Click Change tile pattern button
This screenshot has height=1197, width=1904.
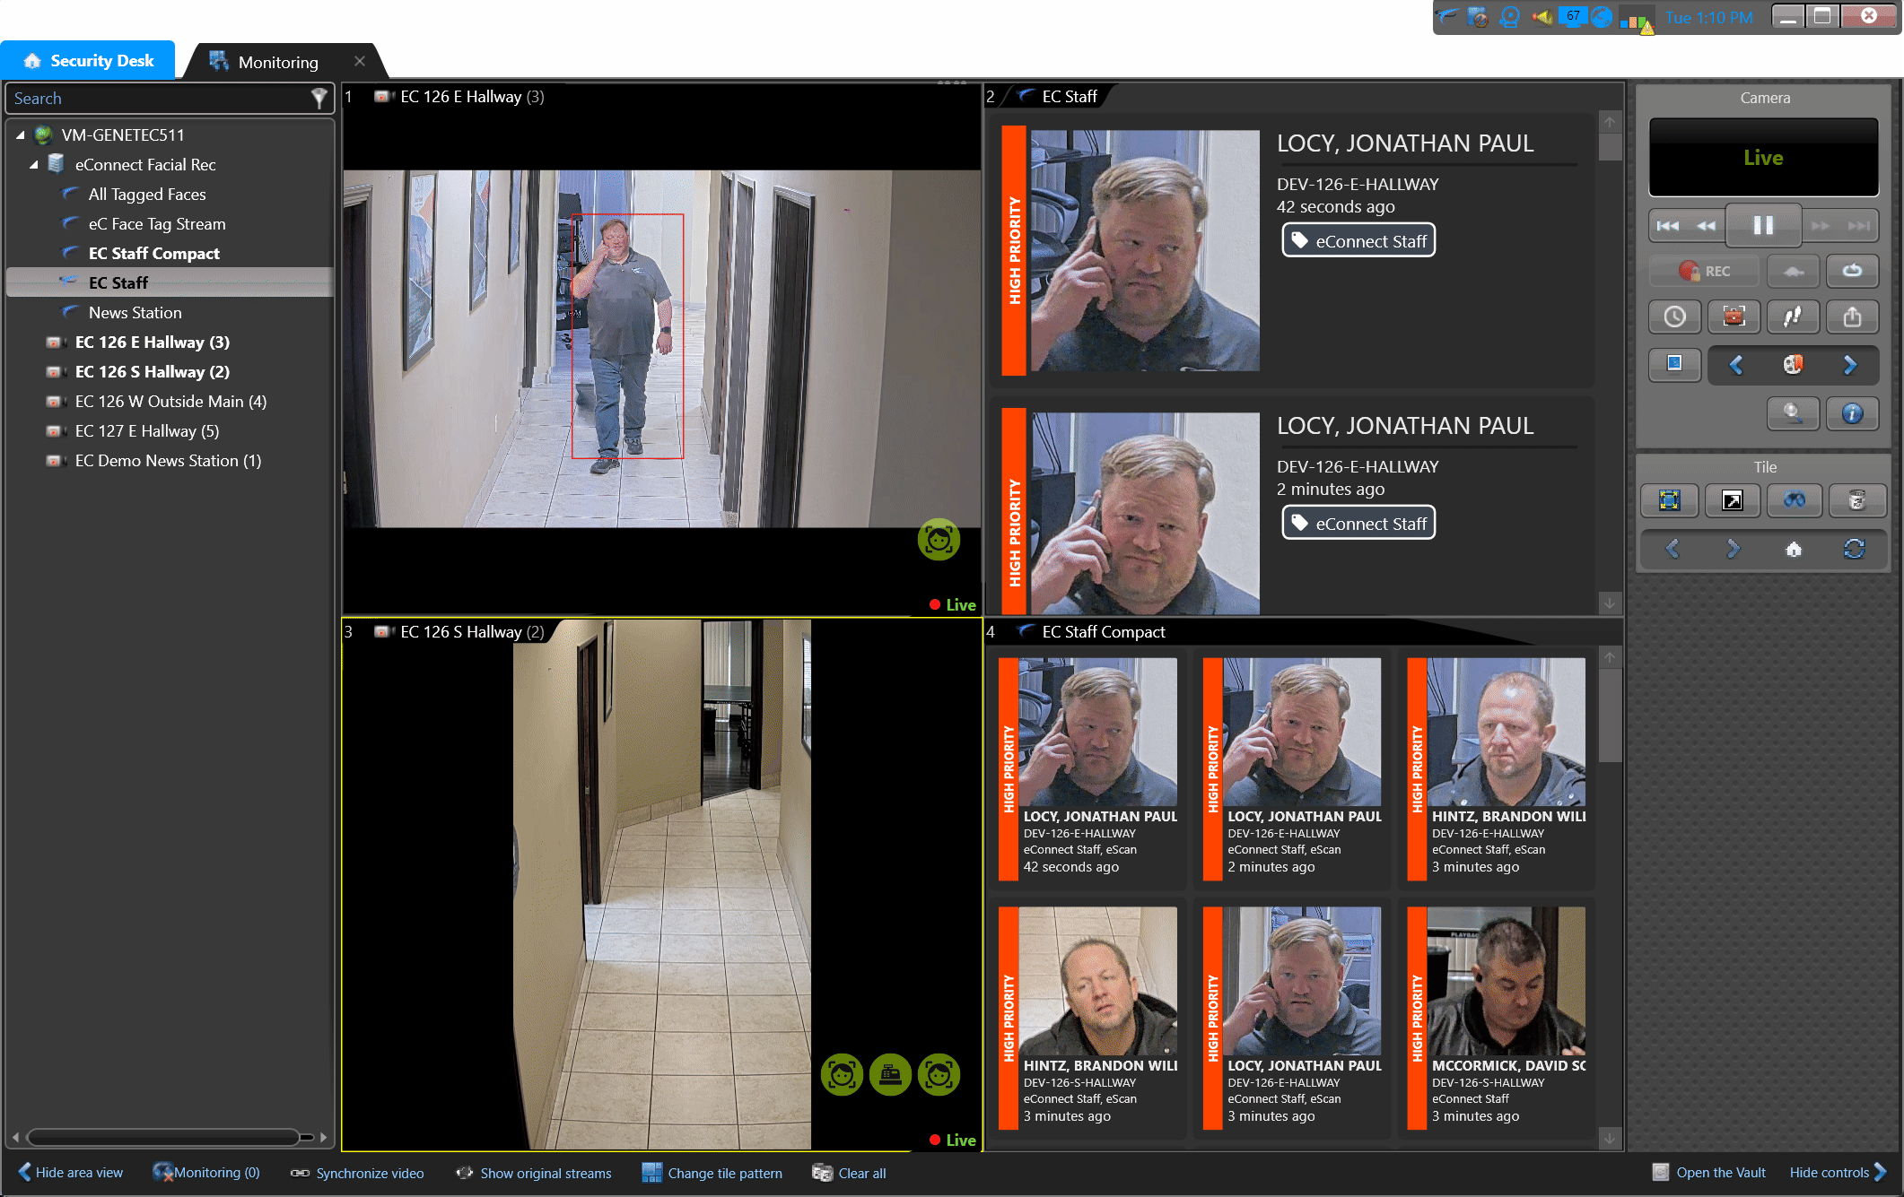coord(712,1173)
